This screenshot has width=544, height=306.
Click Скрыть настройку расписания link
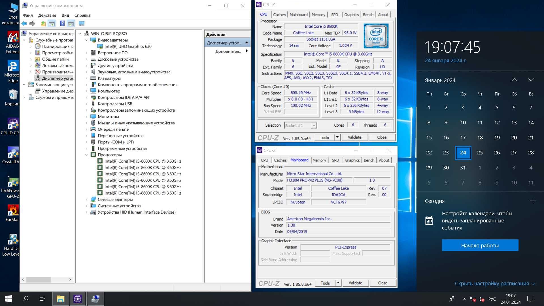point(495,284)
